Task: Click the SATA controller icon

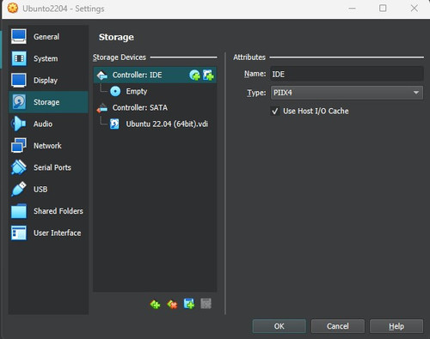Action: pos(102,108)
